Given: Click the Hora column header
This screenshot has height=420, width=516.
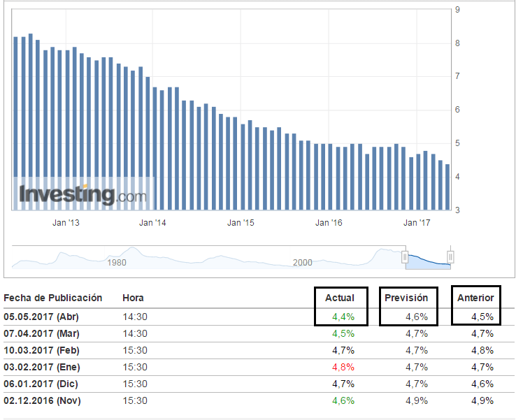Looking at the screenshot, I should [x=133, y=298].
